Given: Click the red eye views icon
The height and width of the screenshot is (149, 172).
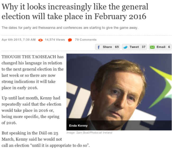Looking at the screenshot, I should [40, 40].
